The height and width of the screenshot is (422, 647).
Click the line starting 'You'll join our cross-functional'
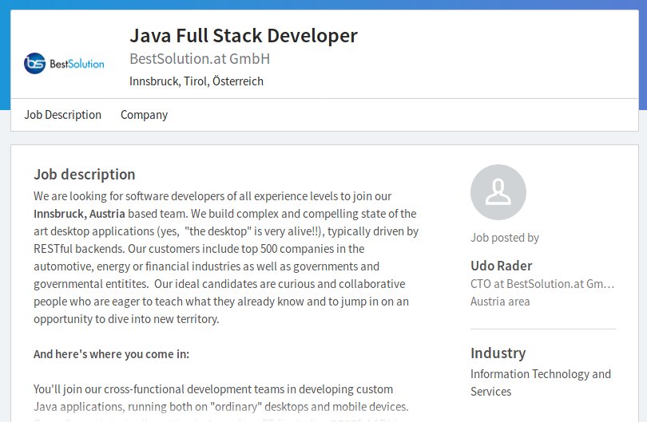click(x=213, y=389)
